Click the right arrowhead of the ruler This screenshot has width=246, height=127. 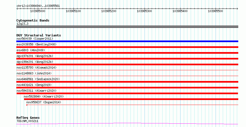237,9
